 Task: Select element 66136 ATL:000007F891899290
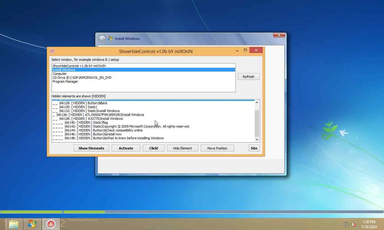pyautogui.click(x=153, y=115)
